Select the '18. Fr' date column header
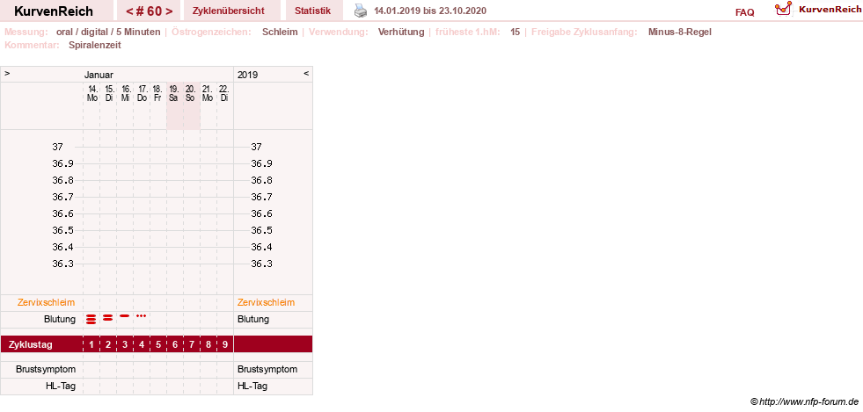This screenshot has width=863, height=412. tap(157, 93)
